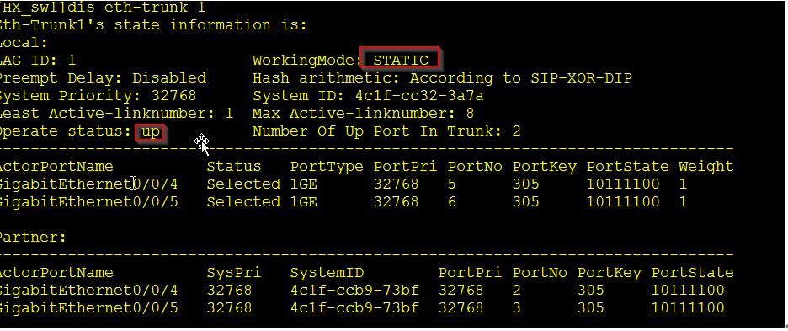The height and width of the screenshot is (331, 788).
Task: Click Selected status of GigabitEthernet0/0/5
Action: pyautogui.click(x=244, y=202)
